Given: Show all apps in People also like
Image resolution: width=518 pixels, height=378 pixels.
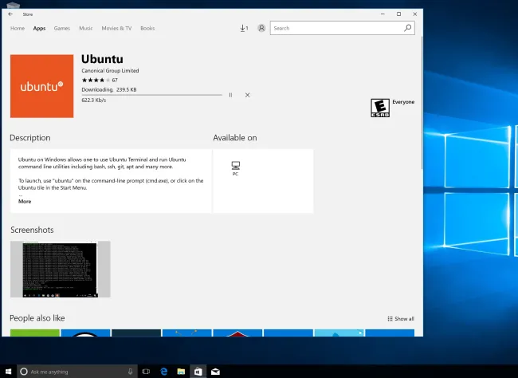Looking at the screenshot, I should pyautogui.click(x=401, y=318).
